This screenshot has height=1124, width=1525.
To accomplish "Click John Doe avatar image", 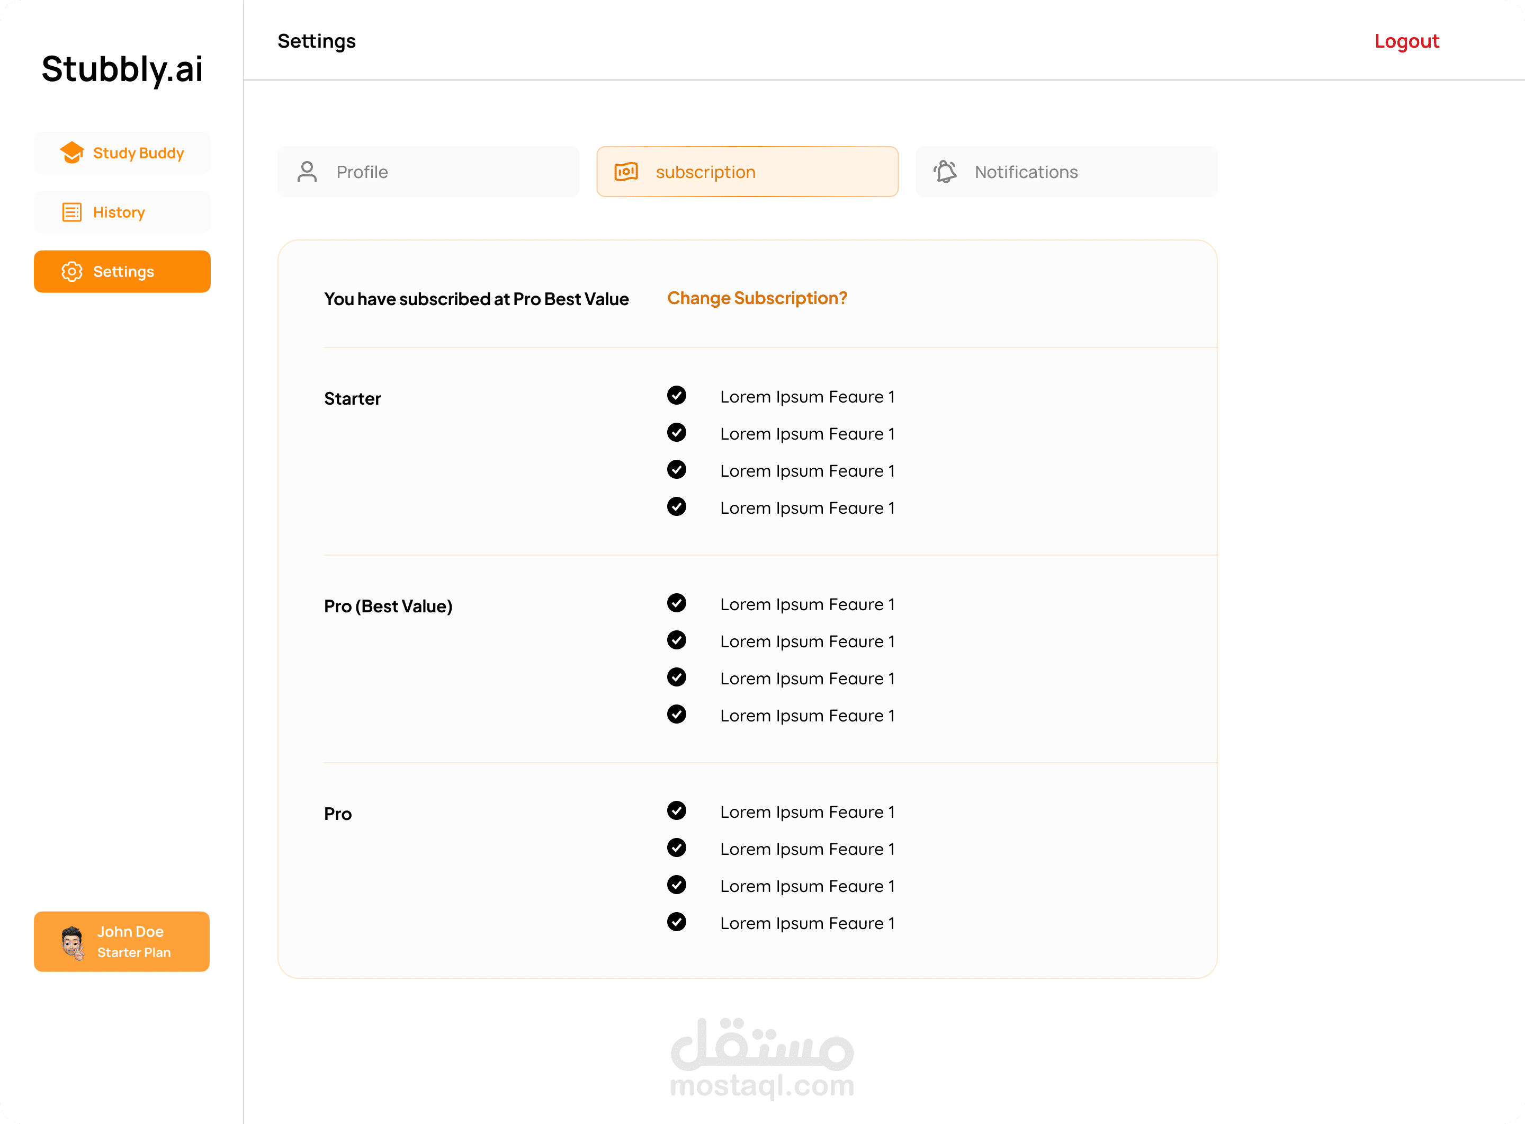I will point(72,942).
